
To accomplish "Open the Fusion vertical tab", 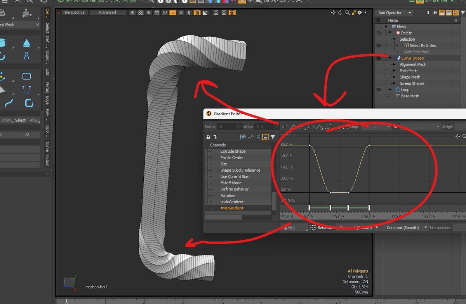I will tap(47, 161).
